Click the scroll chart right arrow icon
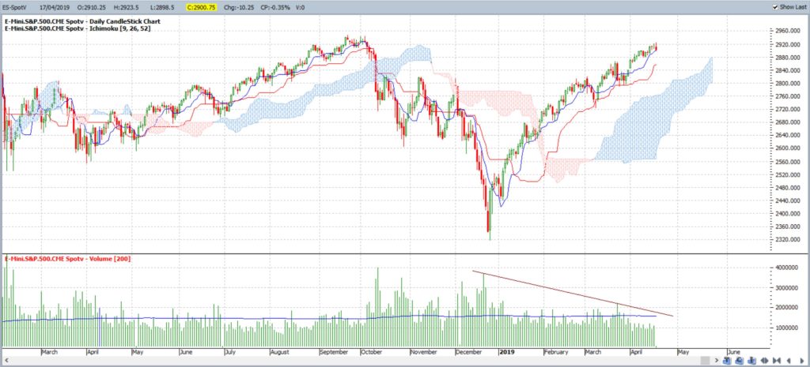810x367 pixels. pyautogui.click(x=802, y=361)
